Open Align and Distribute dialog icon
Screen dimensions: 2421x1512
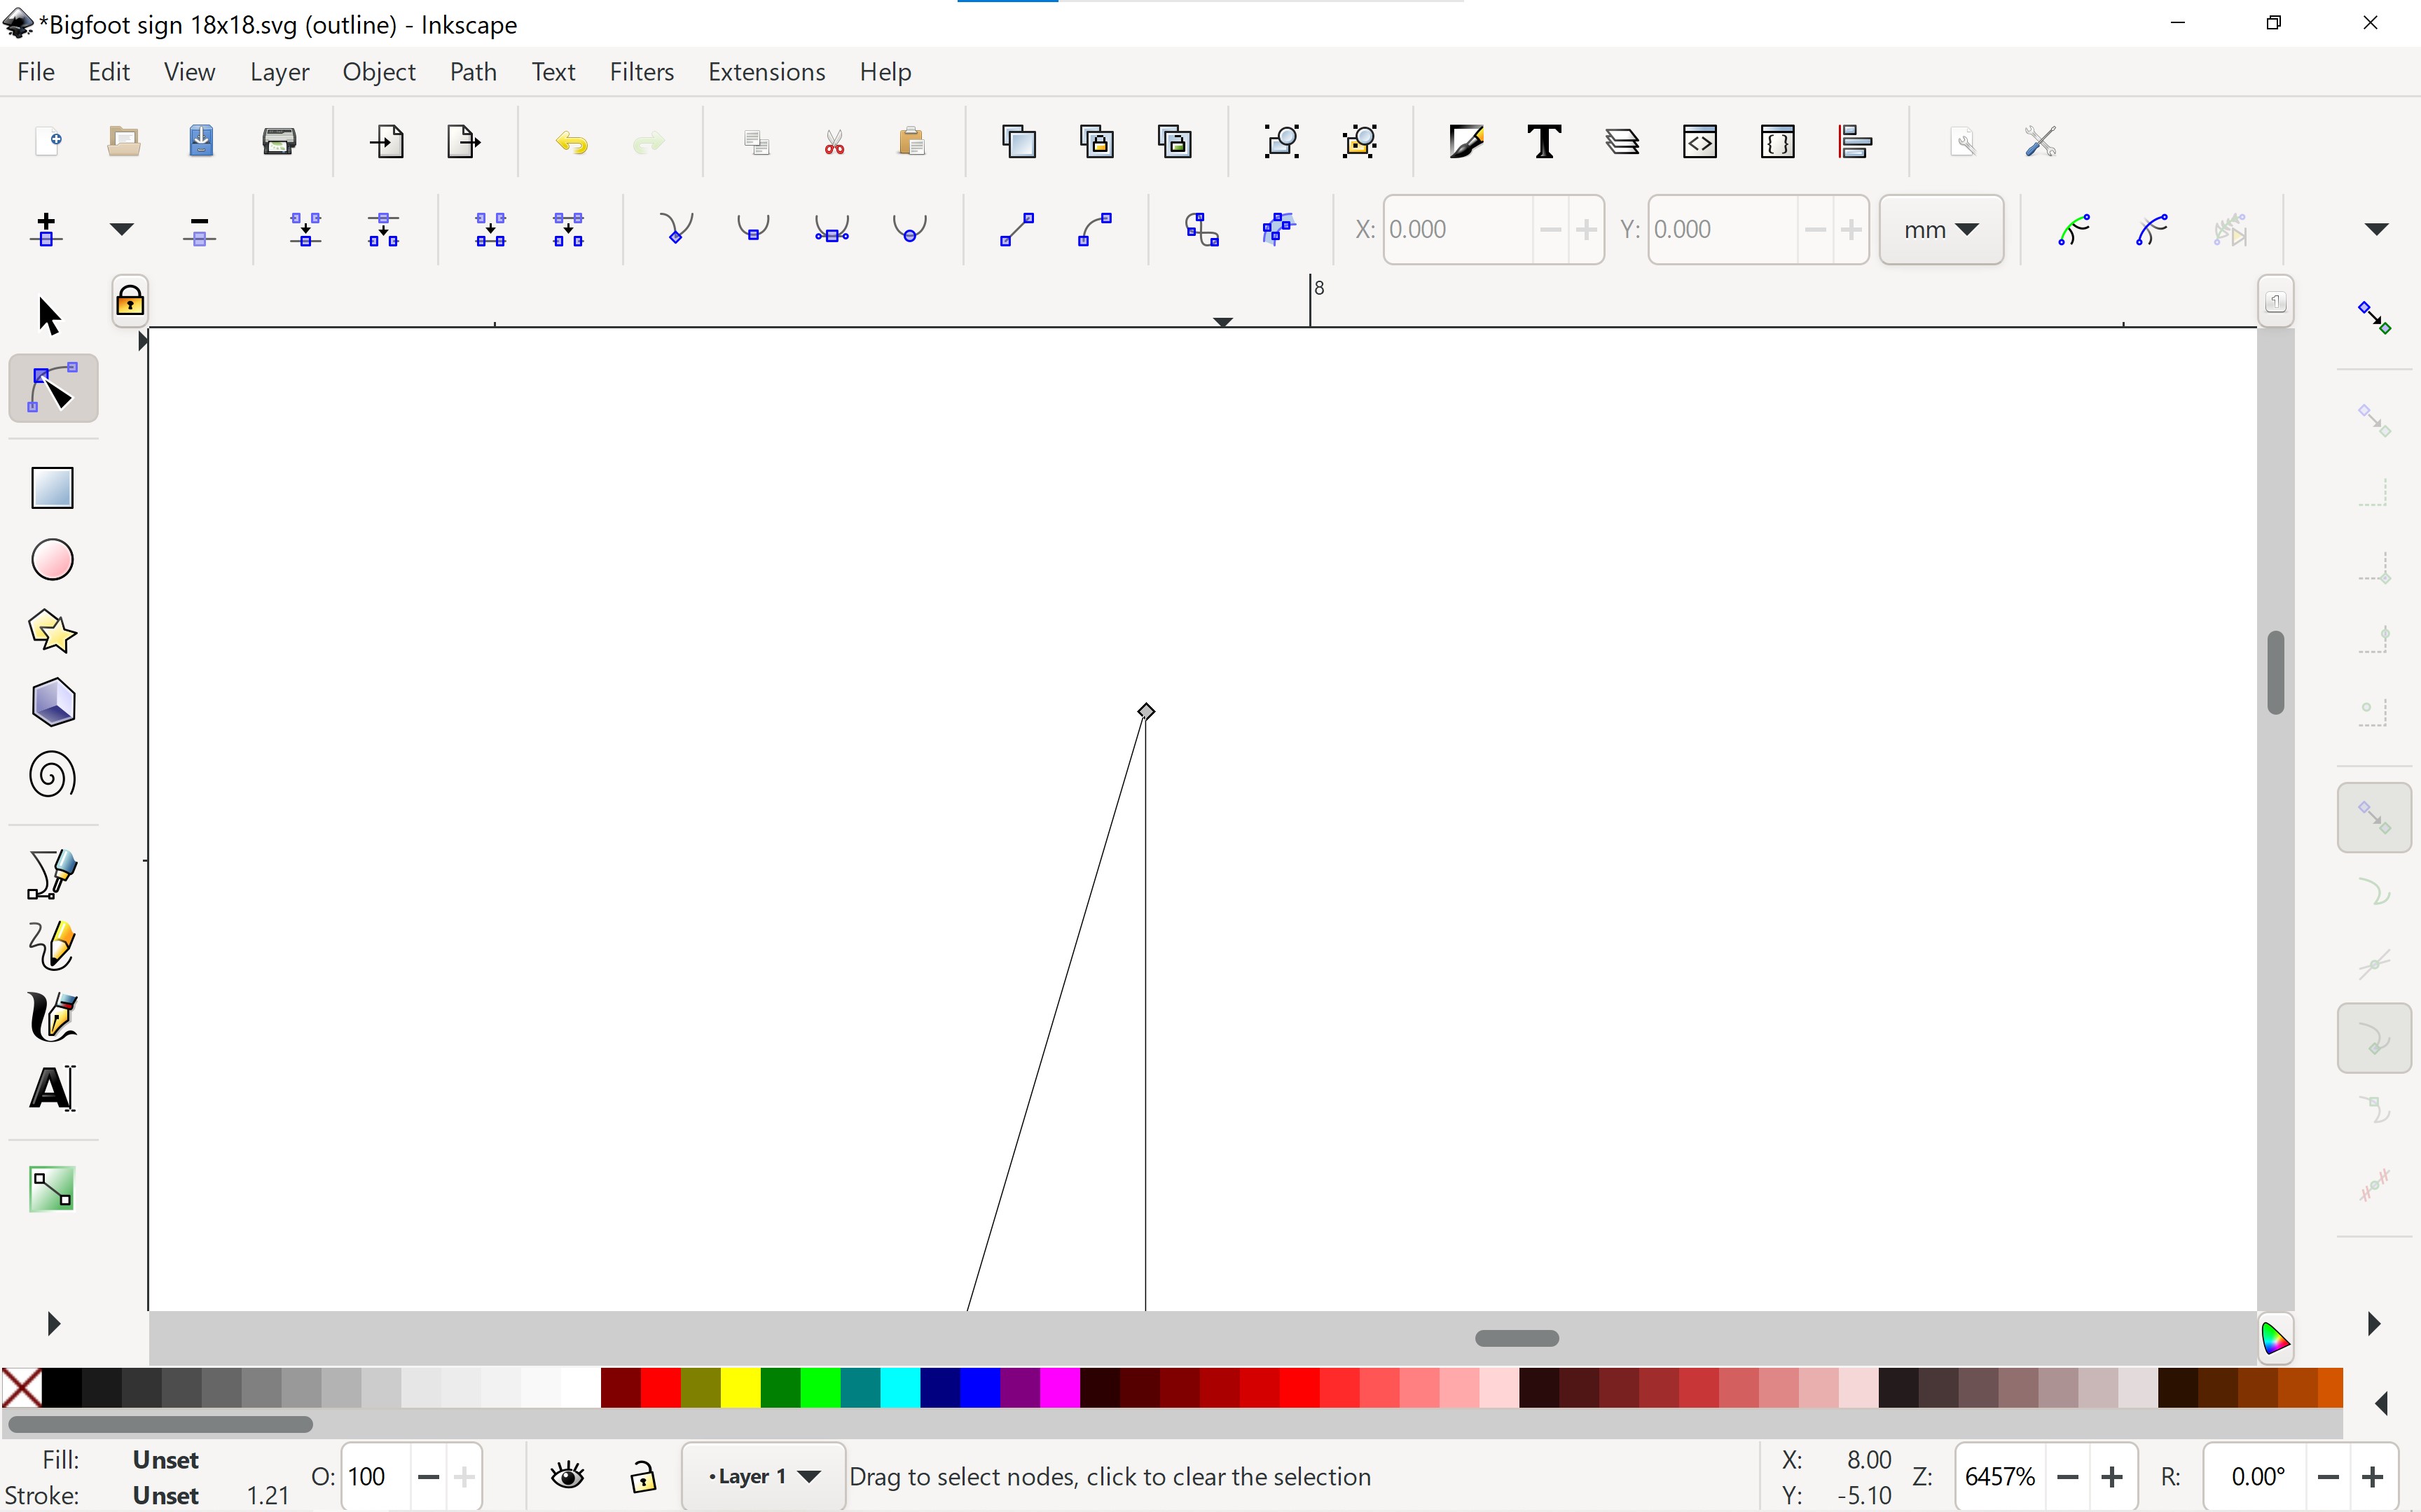point(1856,141)
